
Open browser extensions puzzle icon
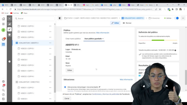point(173,9)
